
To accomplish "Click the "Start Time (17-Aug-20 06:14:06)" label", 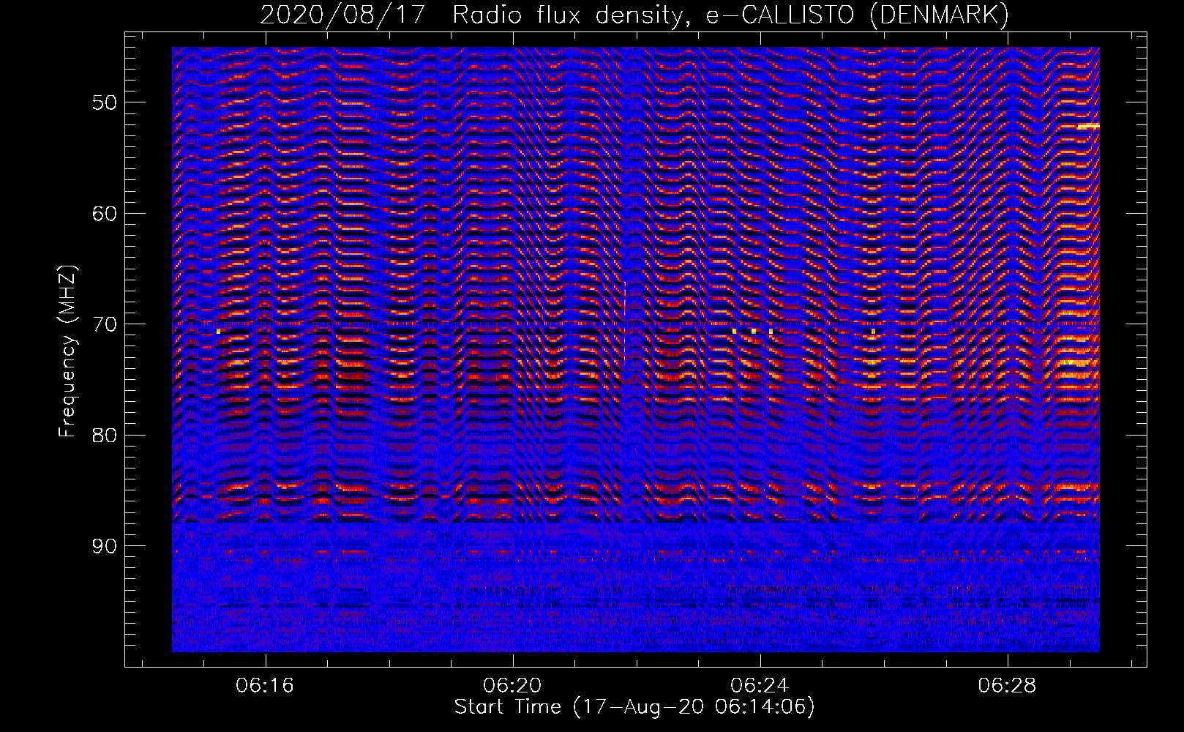I will tap(634, 707).
